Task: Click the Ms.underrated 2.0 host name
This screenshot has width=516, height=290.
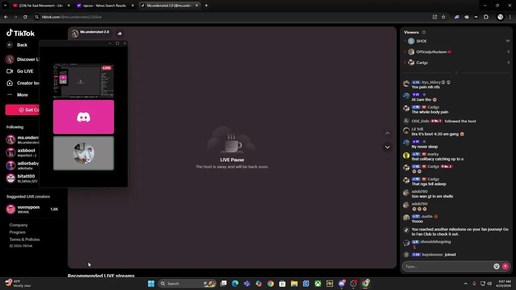Action: [x=94, y=32]
